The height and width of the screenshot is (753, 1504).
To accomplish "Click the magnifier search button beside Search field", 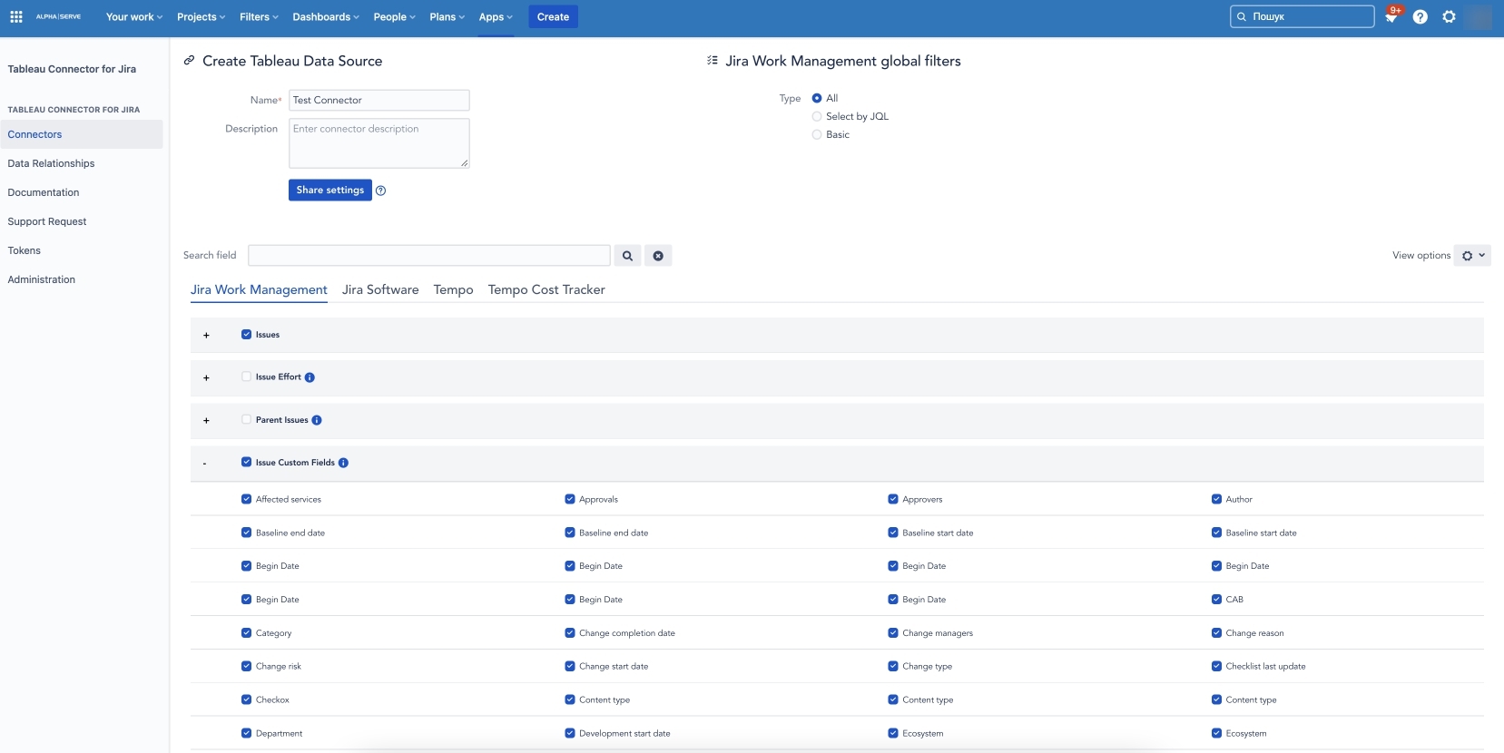I will coord(627,256).
